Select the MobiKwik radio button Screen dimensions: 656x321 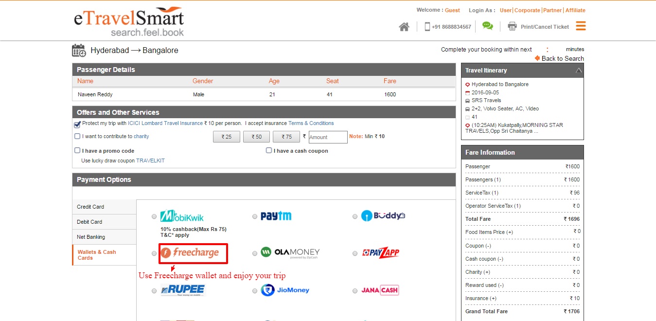(154, 216)
